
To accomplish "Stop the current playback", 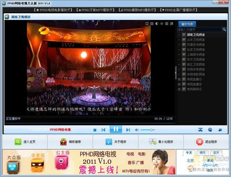I will point(95,130).
